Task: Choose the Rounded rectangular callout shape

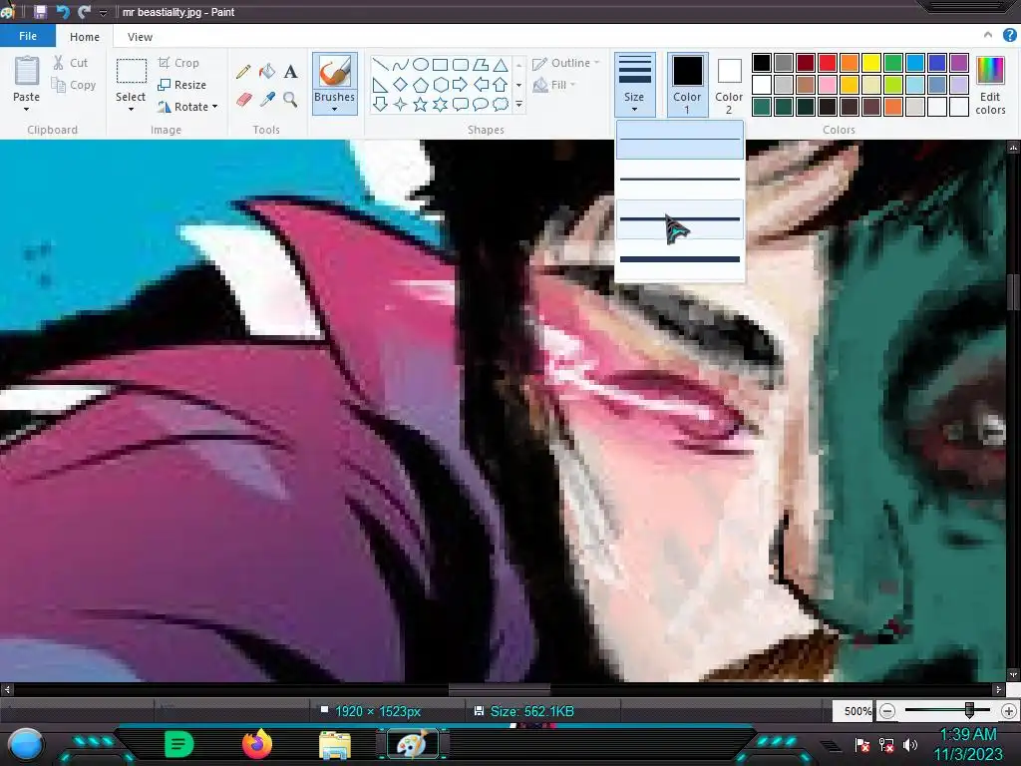Action: coord(461,104)
